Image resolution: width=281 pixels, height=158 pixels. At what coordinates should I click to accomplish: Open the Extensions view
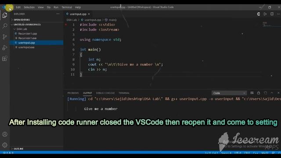click(5, 58)
